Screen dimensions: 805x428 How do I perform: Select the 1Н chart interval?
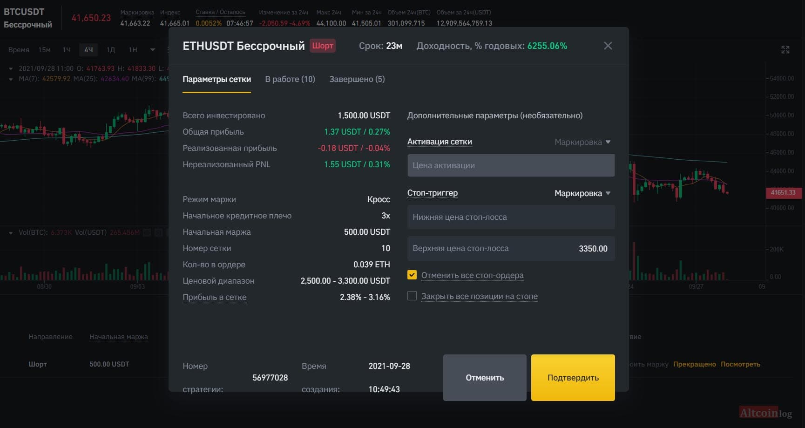(133, 50)
